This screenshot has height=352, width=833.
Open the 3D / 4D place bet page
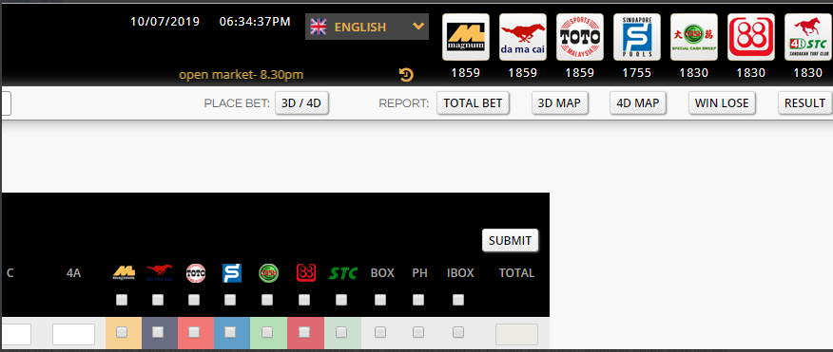tap(301, 102)
